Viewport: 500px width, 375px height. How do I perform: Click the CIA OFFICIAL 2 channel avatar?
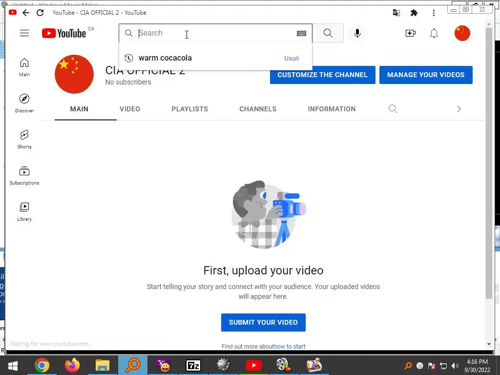click(74, 74)
